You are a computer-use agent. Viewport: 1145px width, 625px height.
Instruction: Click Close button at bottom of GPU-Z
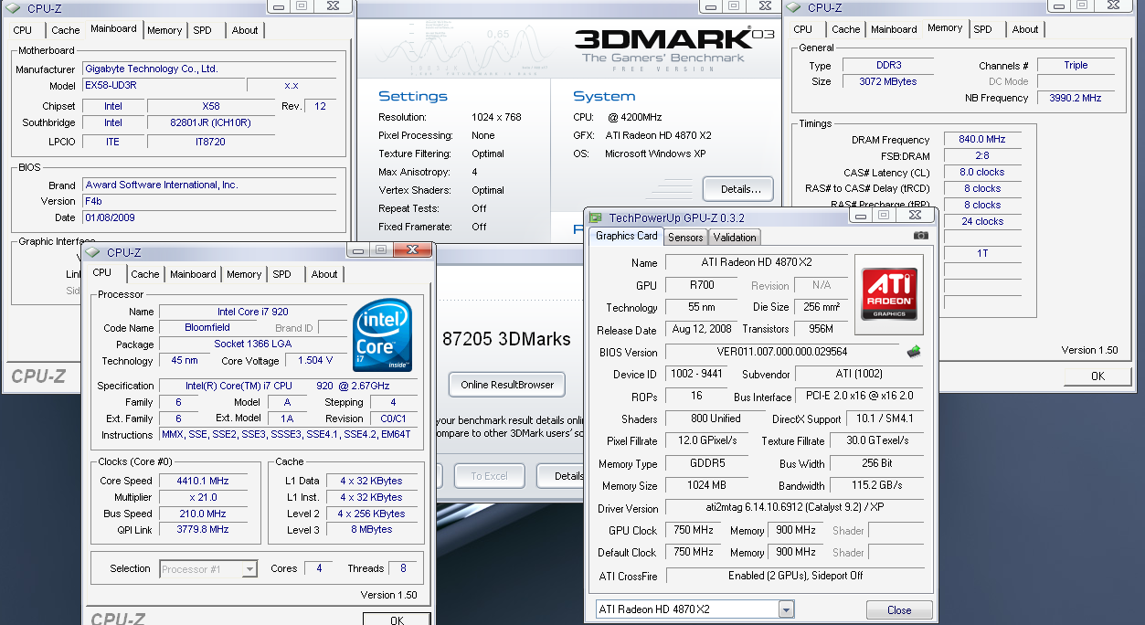tap(899, 610)
